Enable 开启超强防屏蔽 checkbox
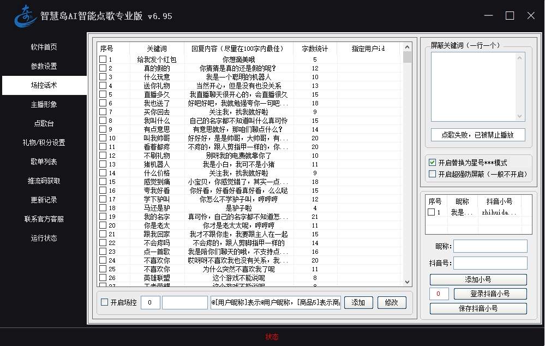The height and width of the screenshot is (346, 545). click(433, 174)
